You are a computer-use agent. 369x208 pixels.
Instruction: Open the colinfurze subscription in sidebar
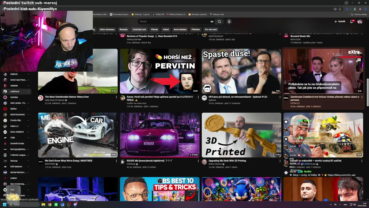(16, 92)
